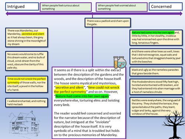185x139 pixels.
Task: Click the central analysis paragraph text box
Action: click(x=89, y=103)
